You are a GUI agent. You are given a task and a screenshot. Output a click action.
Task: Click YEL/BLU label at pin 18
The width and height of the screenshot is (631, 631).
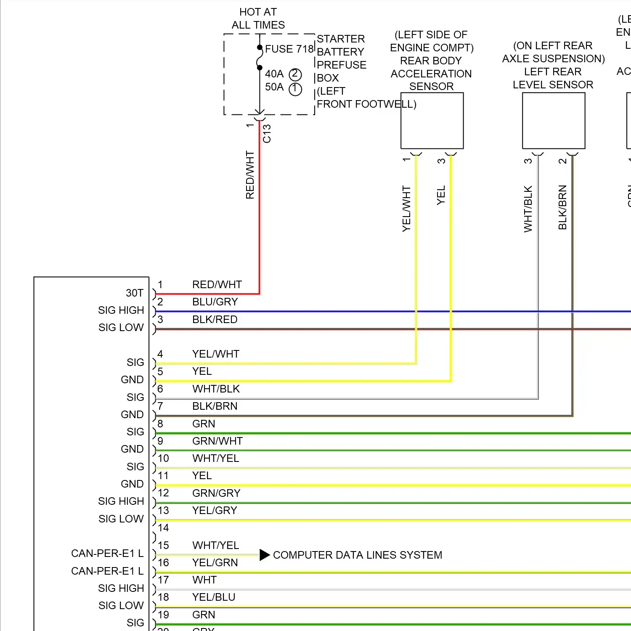pos(214,597)
